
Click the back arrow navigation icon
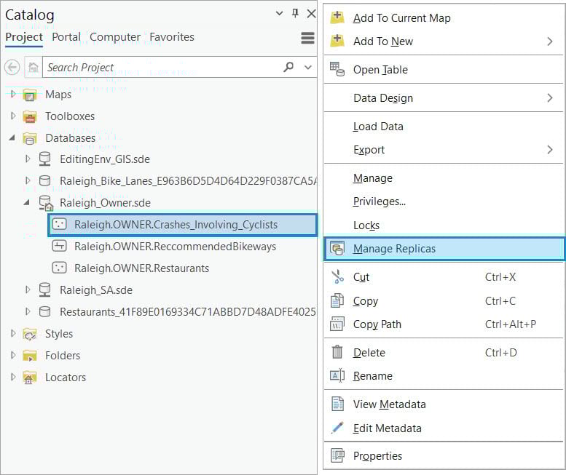[x=12, y=67]
